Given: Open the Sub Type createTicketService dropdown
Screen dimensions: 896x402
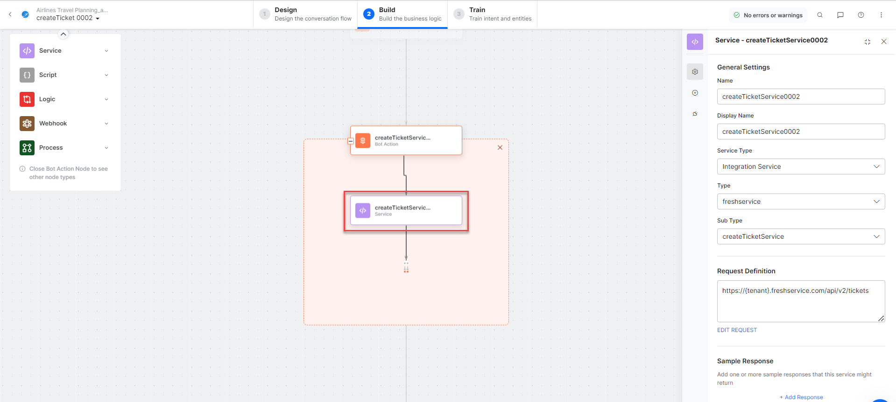Looking at the screenshot, I should coord(800,236).
